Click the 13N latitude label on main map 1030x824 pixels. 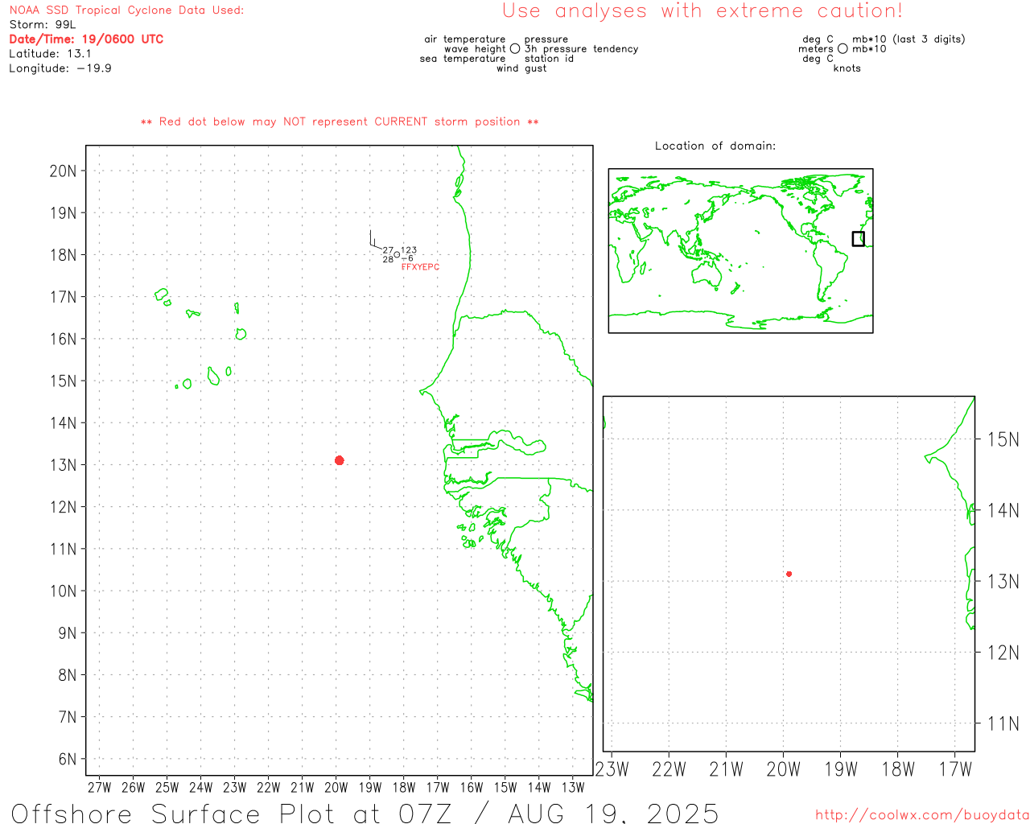point(63,465)
